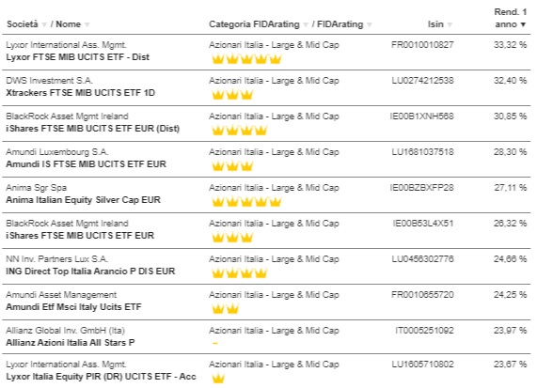Open iShares FTSE MIB UCITS ETF EUR fund

[x=80, y=236]
